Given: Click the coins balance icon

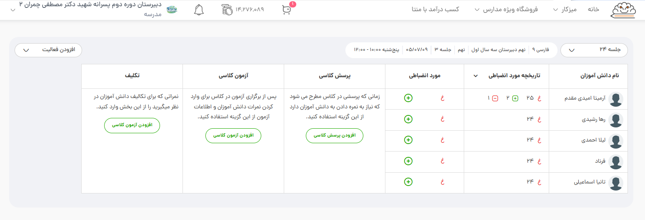Looking at the screenshot, I should [227, 10].
